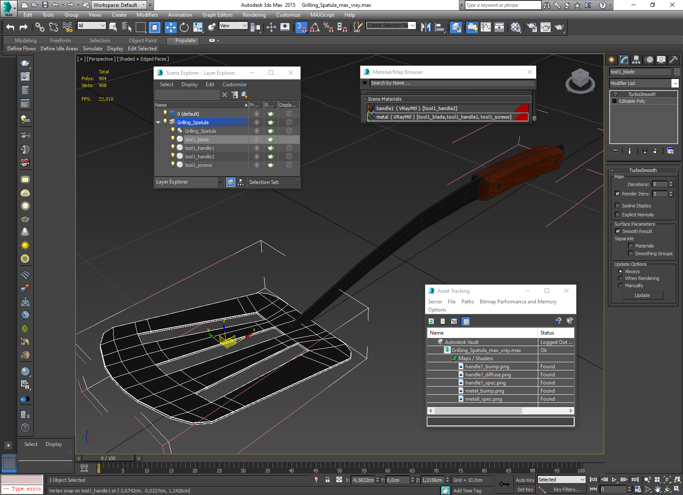Open the Layer Explorer type dropdown

click(x=220, y=182)
